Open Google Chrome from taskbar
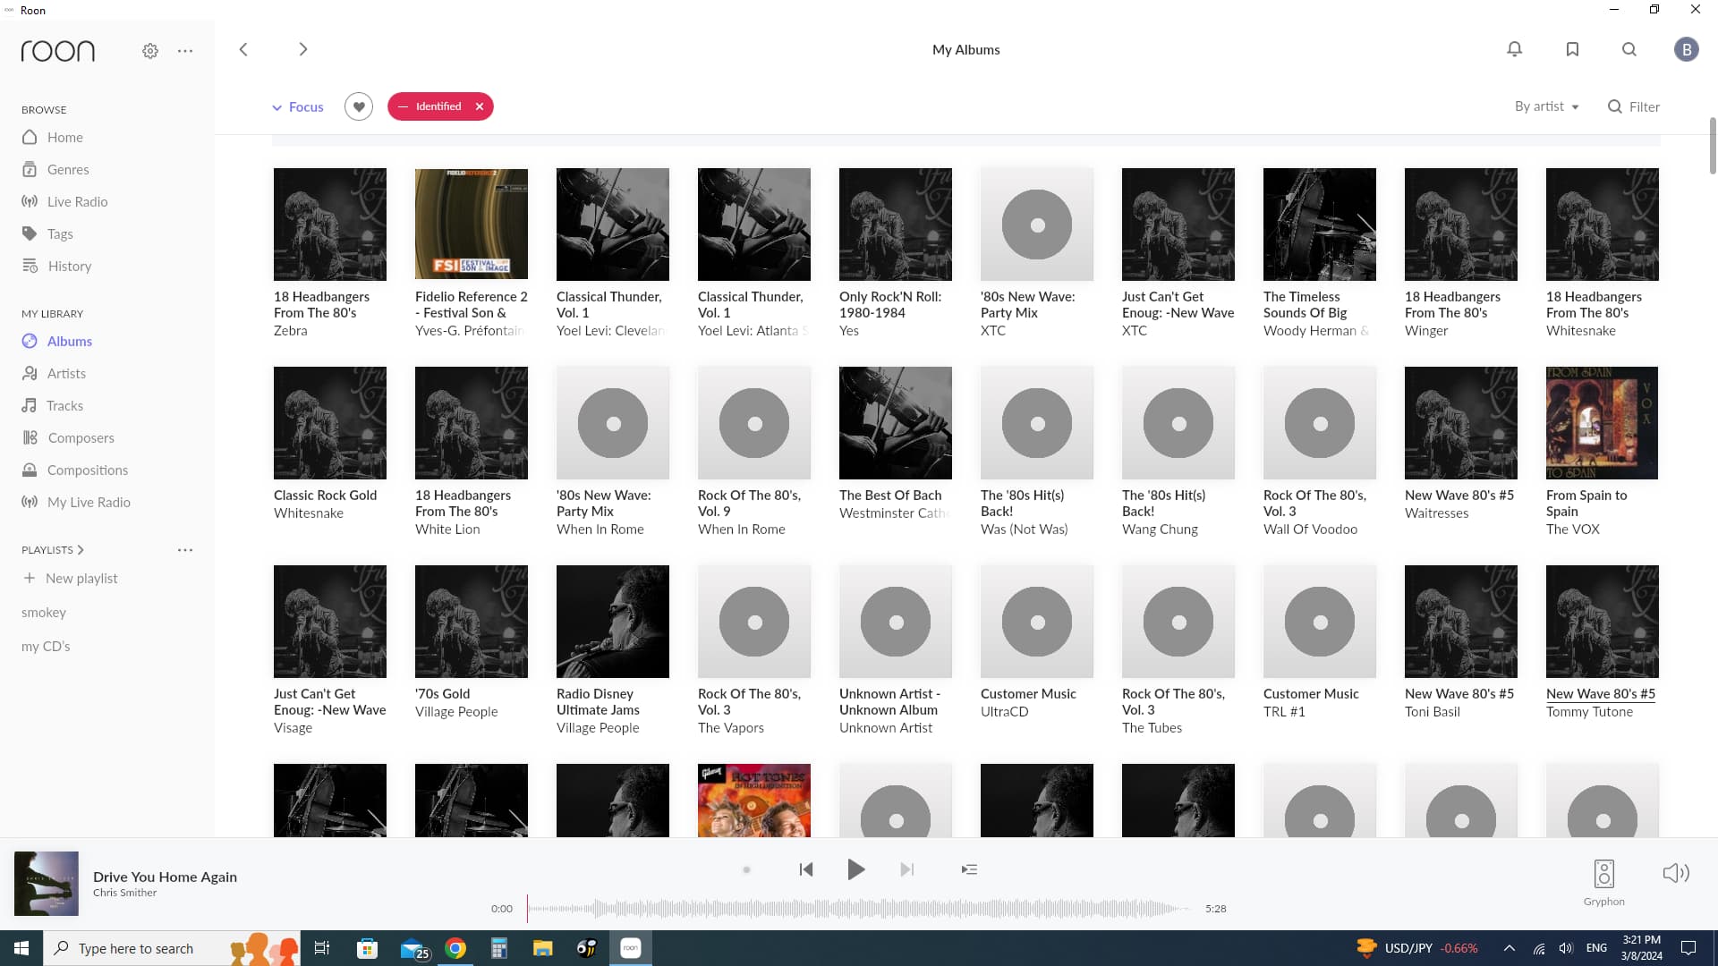1718x966 pixels. (x=455, y=948)
